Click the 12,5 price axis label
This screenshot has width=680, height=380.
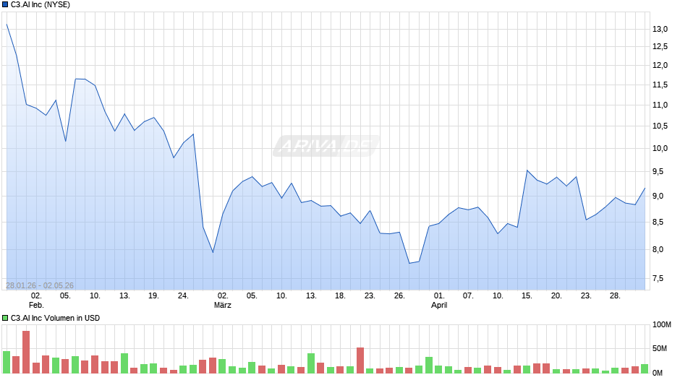coord(660,47)
